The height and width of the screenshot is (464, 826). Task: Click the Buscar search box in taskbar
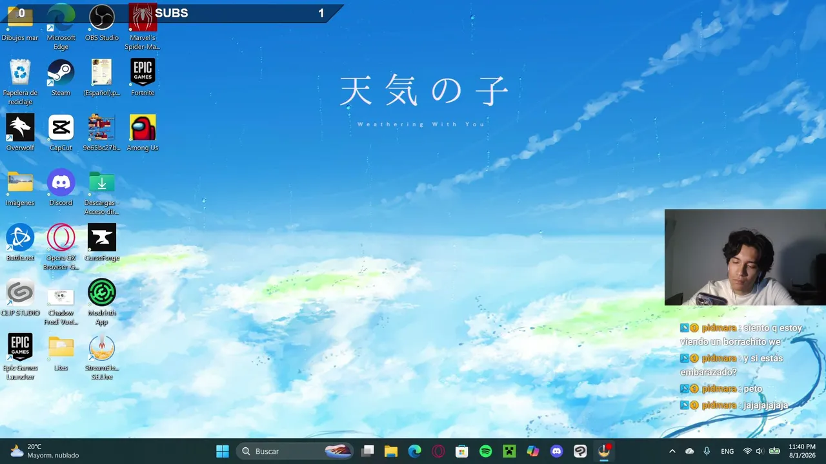(x=295, y=451)
